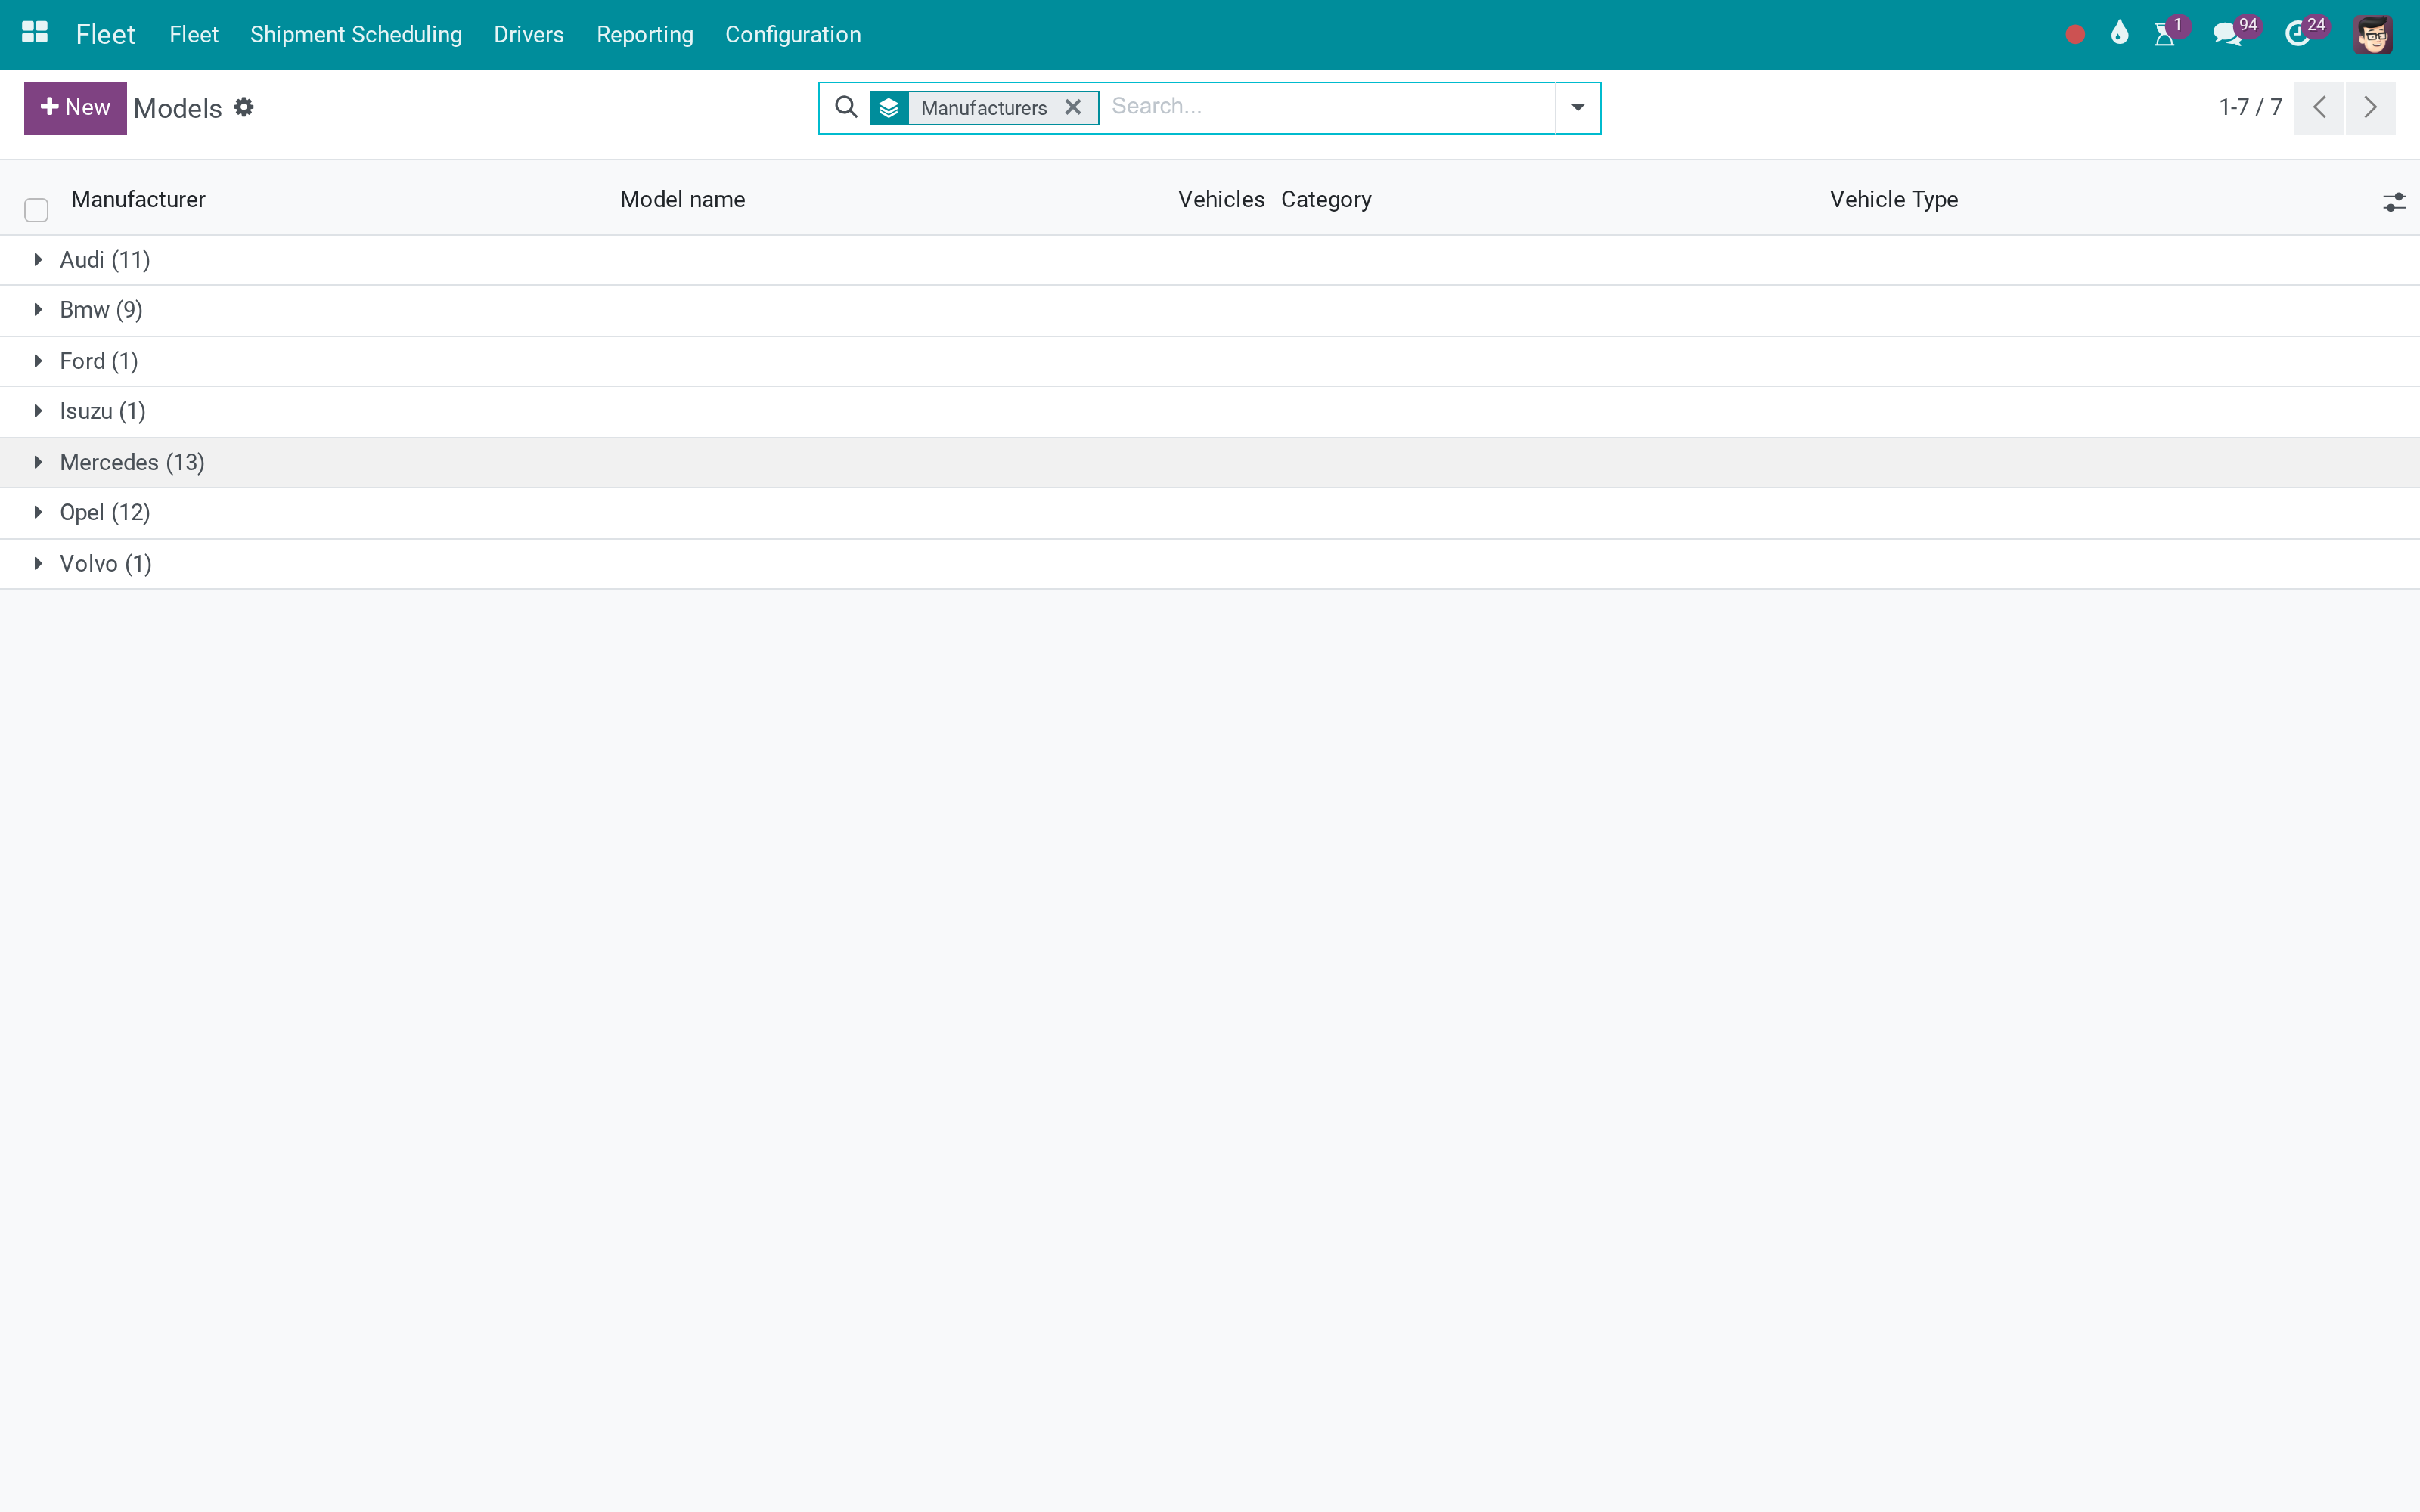Create a new model with New button
This screenshot has height=1512, width=2420.
75,107
